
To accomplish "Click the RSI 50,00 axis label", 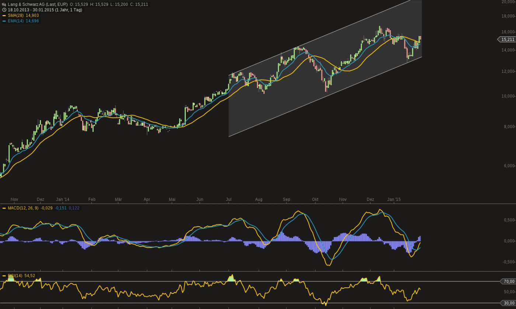I will tap(509, 292).
